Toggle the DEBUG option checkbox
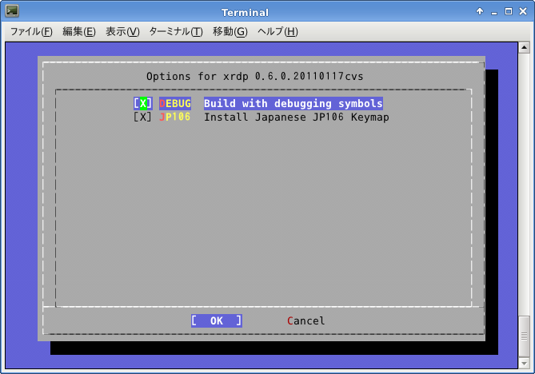Image resolution: width=535 pixels, height=374 pixels. point(142,103)
